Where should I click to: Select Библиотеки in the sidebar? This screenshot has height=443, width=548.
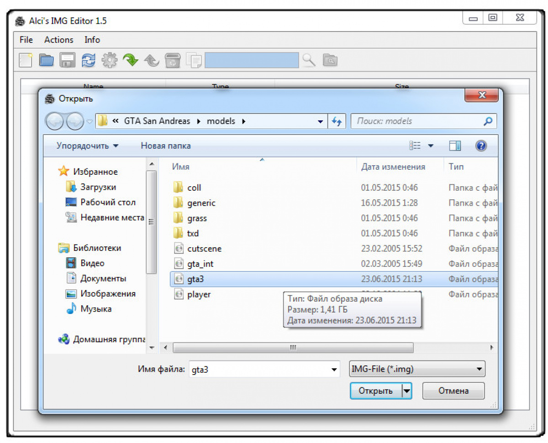pyautogui.click(x=90, y=248)
